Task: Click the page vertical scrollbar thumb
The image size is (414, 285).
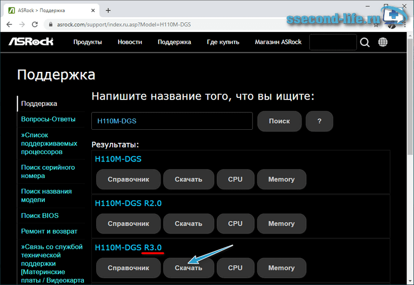Action: point(410,96)
